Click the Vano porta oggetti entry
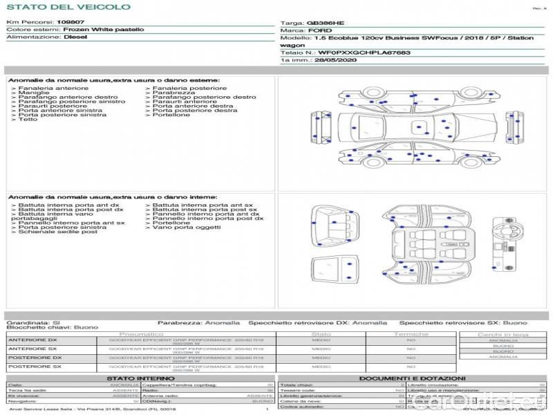This screenshot has height=415, width=553. (187, 228)
